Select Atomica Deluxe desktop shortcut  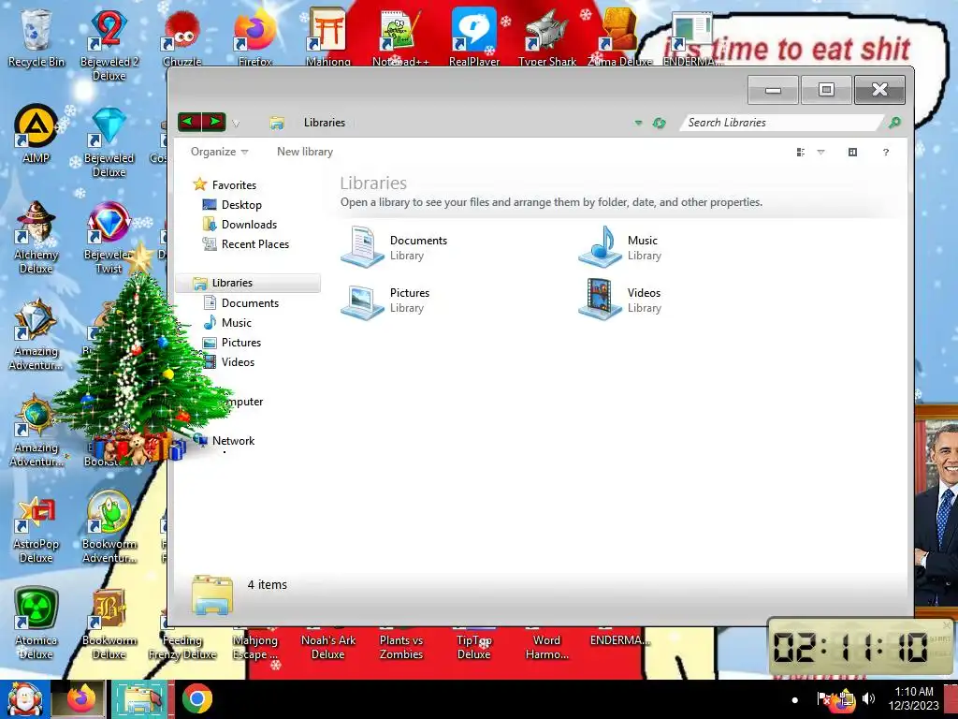[x=36, y=624]
